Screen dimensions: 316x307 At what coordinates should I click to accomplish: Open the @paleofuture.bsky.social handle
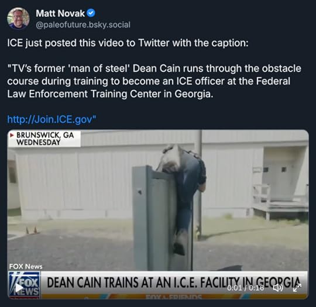pyautogui.click(x=83, y=25)
